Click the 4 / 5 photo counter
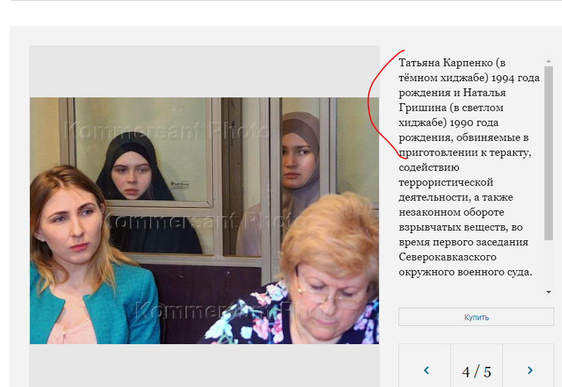Viewport: 562px width, 387px height. (476, 371)
